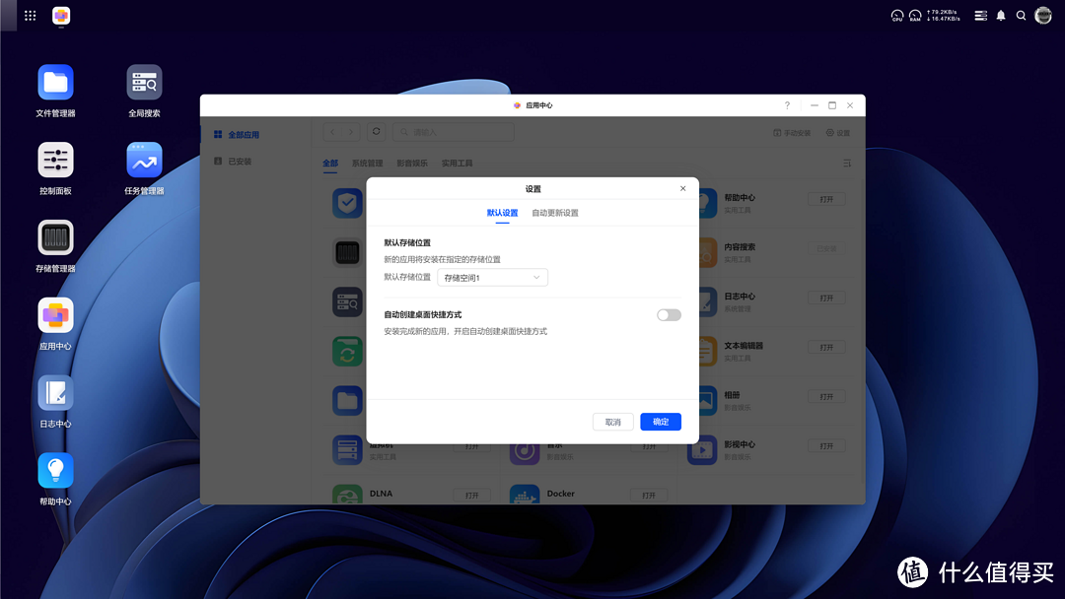The height and width of the screenshot is (599, 1065).
Task: Select the 影音娱乐 category tab
Action: (x=412, y=164)
